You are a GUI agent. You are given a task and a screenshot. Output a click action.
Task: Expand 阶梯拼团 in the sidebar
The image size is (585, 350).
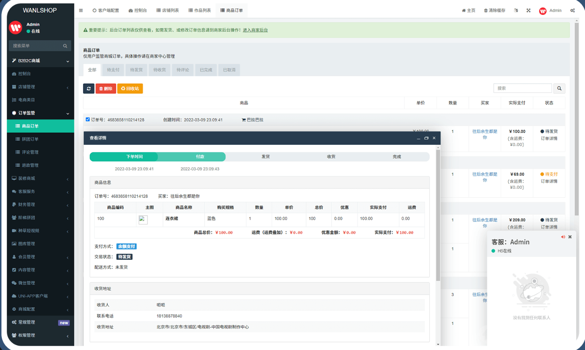tap(41, 217)
